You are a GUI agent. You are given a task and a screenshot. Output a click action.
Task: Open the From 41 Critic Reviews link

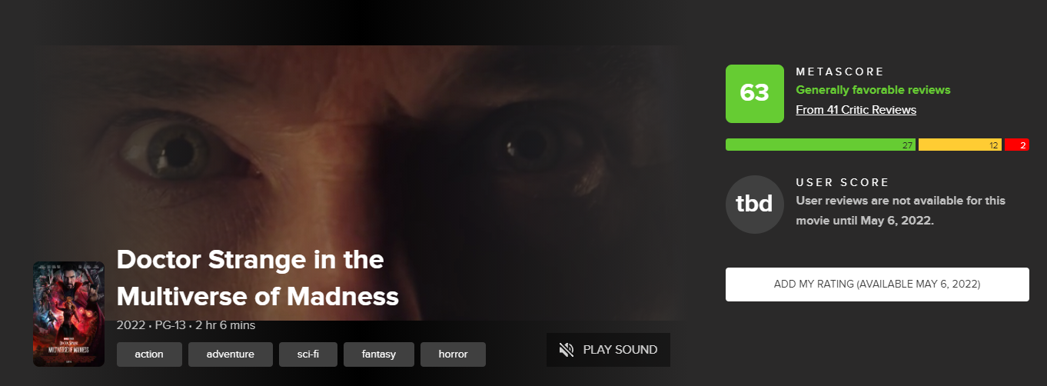(x=856, y=110)
